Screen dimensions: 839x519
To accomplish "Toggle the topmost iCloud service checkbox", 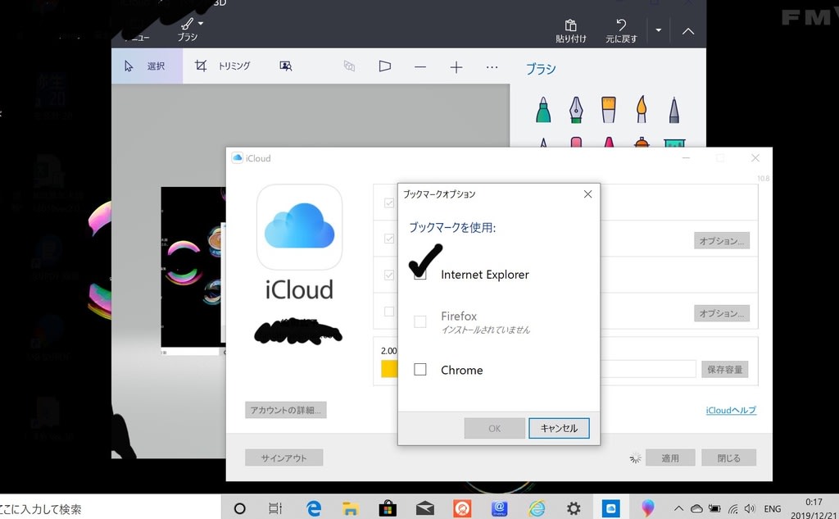I will pos(389,203).
